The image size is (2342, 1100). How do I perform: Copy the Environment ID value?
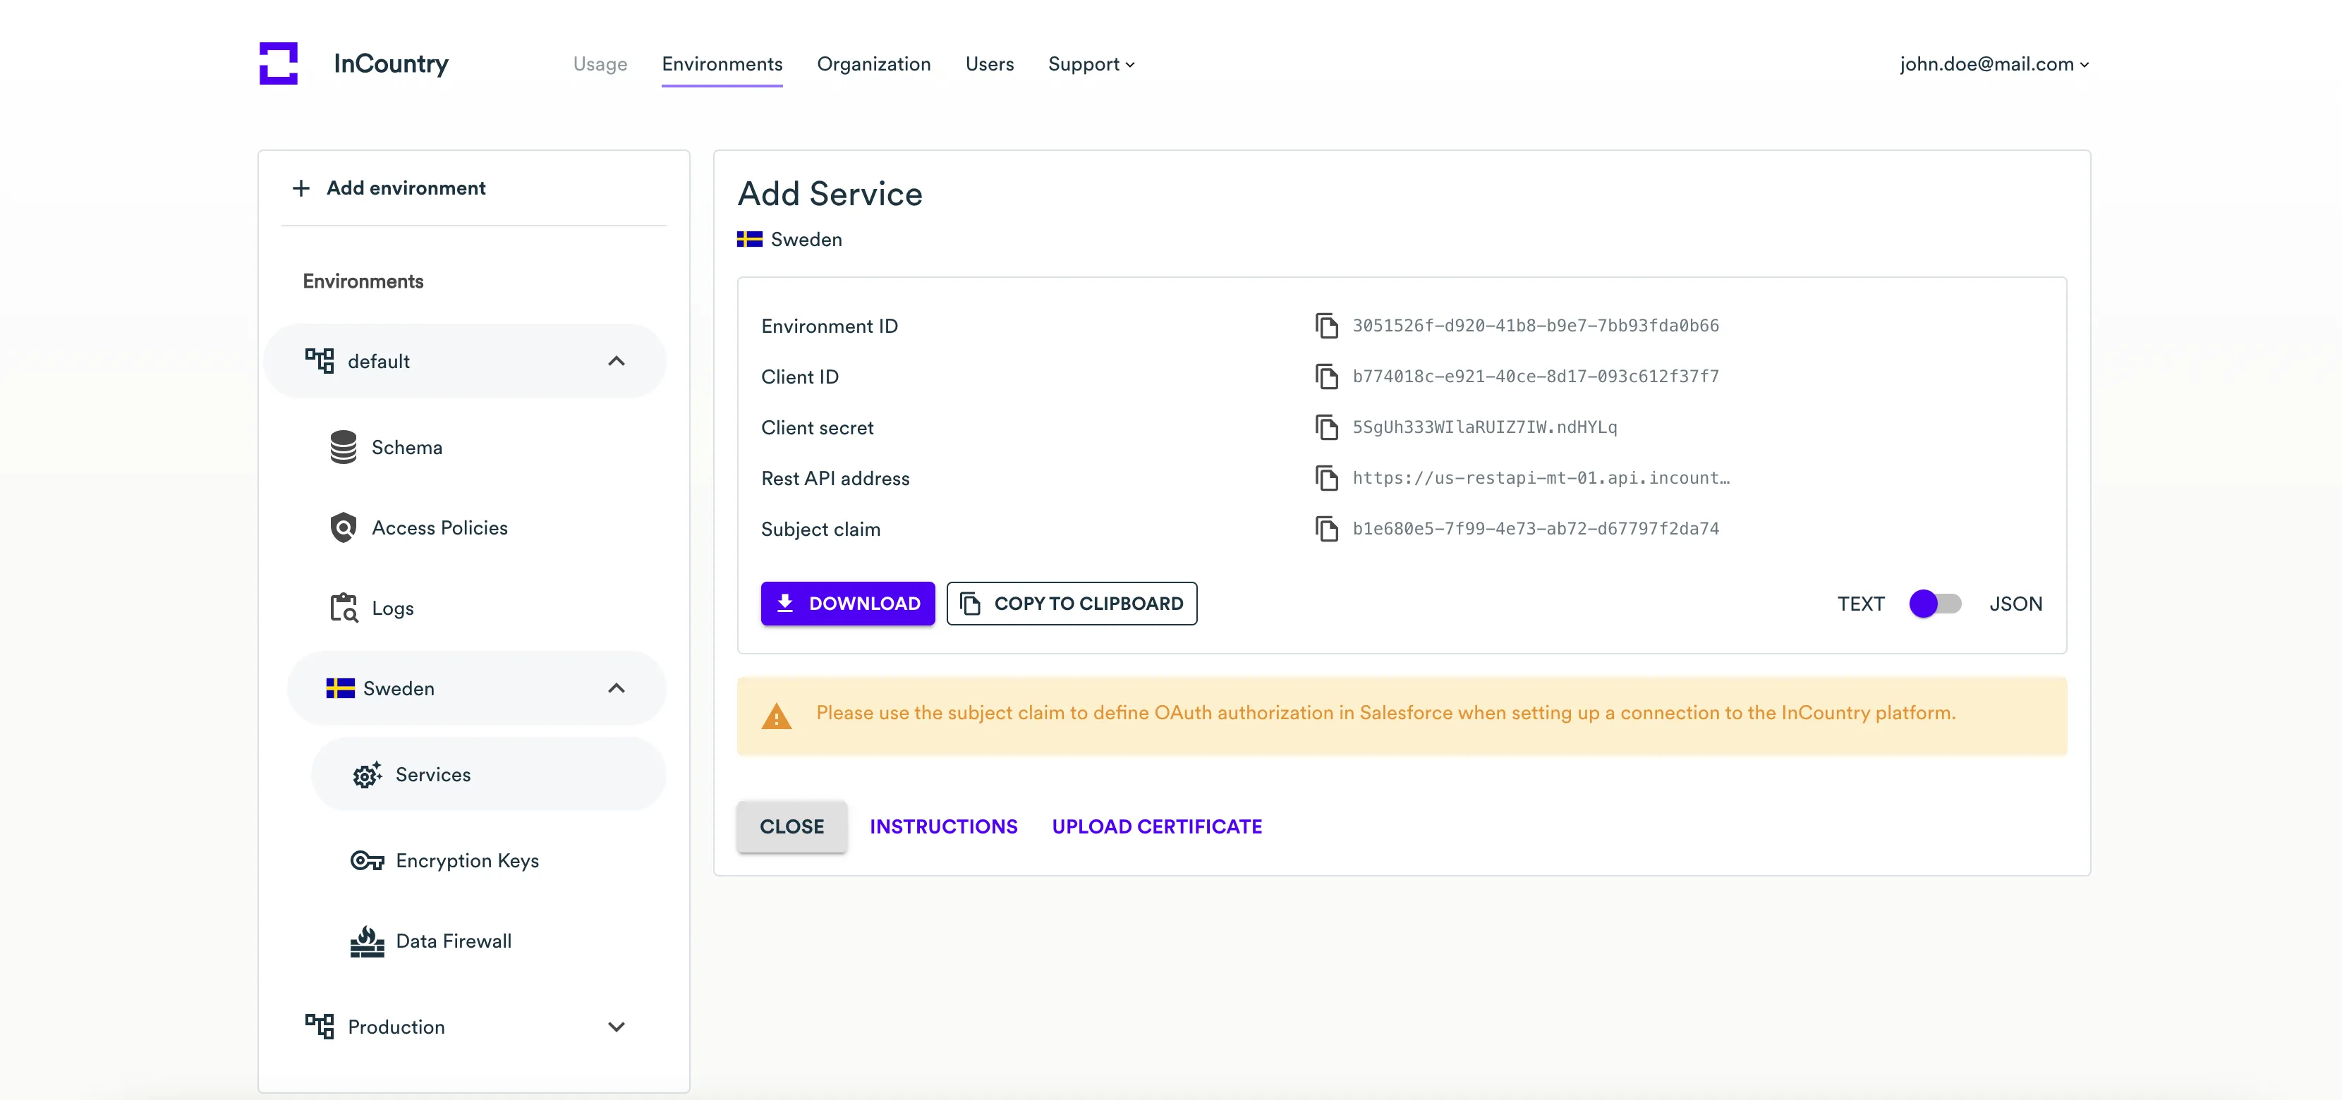(1326, 326)
